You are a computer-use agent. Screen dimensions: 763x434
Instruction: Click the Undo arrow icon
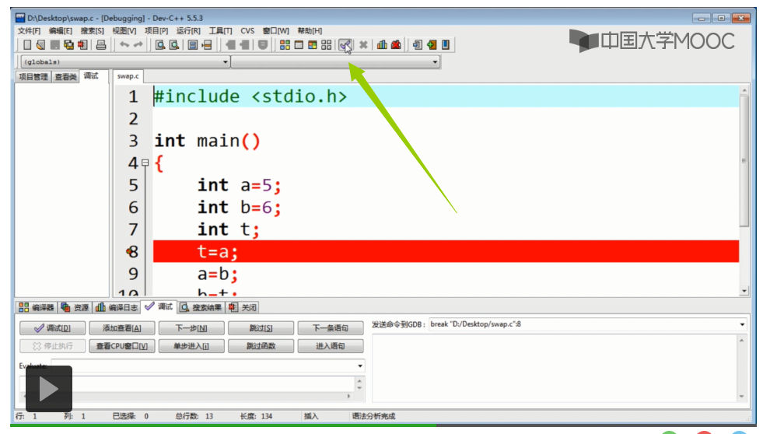click(x=124, y=45)
